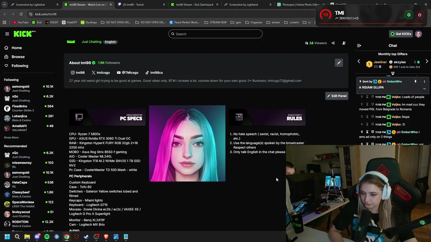Image resolution: width=431 pixels, height=242 pixels.
Task: Delete Veljko's 'Loads of people' message
Action: click(x=362, y=97)
